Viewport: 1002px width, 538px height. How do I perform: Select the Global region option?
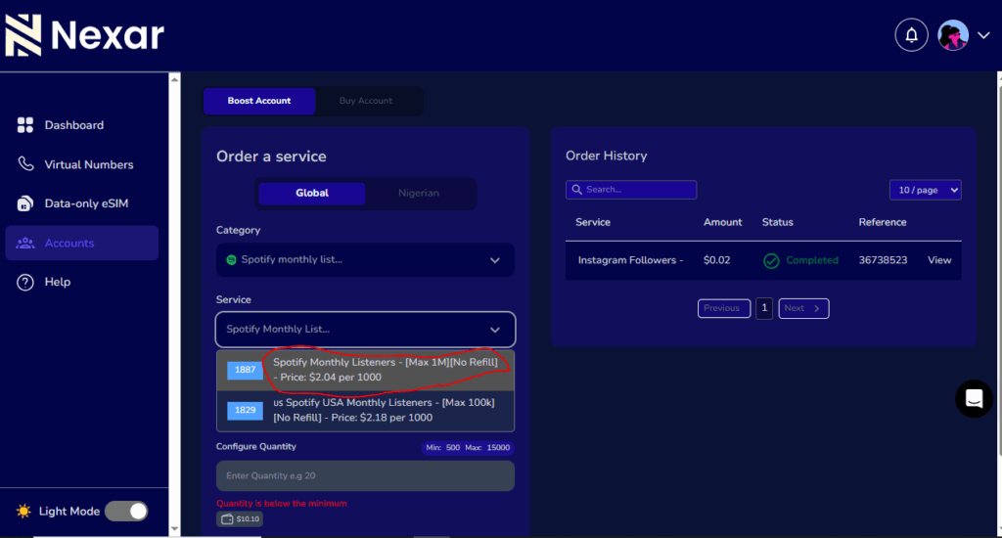(312, 193)
